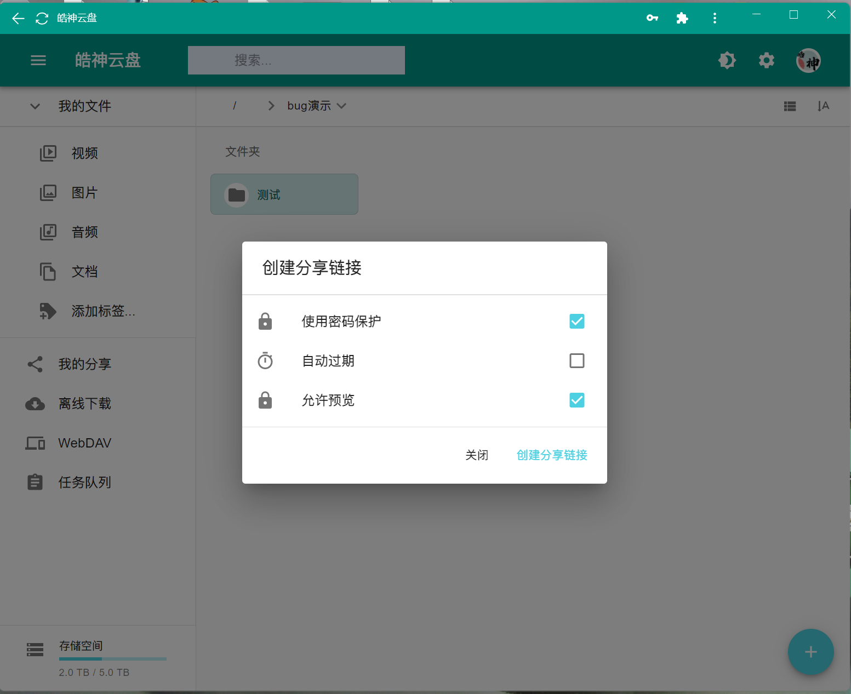Go back using the title bar arrow
The image size is (851, 694).
pos(18,19)
